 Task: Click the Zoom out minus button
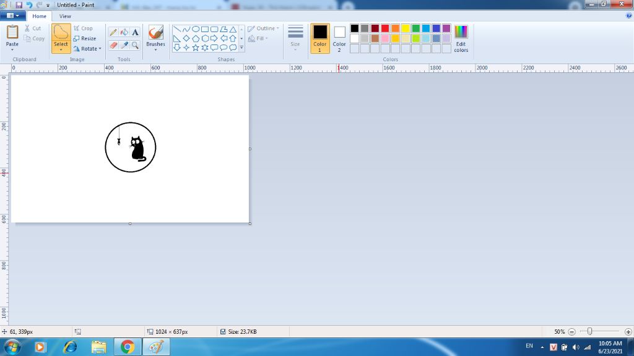coord(571,332)
